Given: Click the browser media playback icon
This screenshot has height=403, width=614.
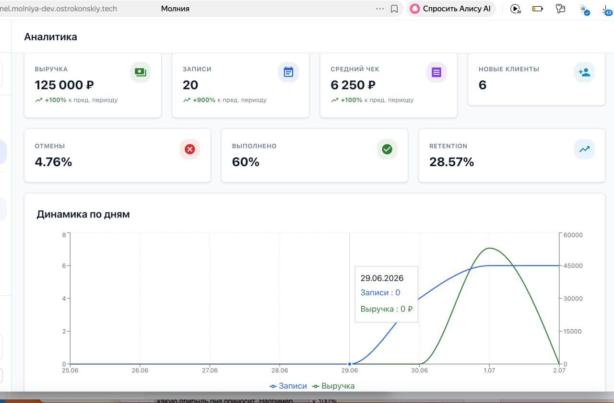Looking at the screenshot, I should point(515,9).
